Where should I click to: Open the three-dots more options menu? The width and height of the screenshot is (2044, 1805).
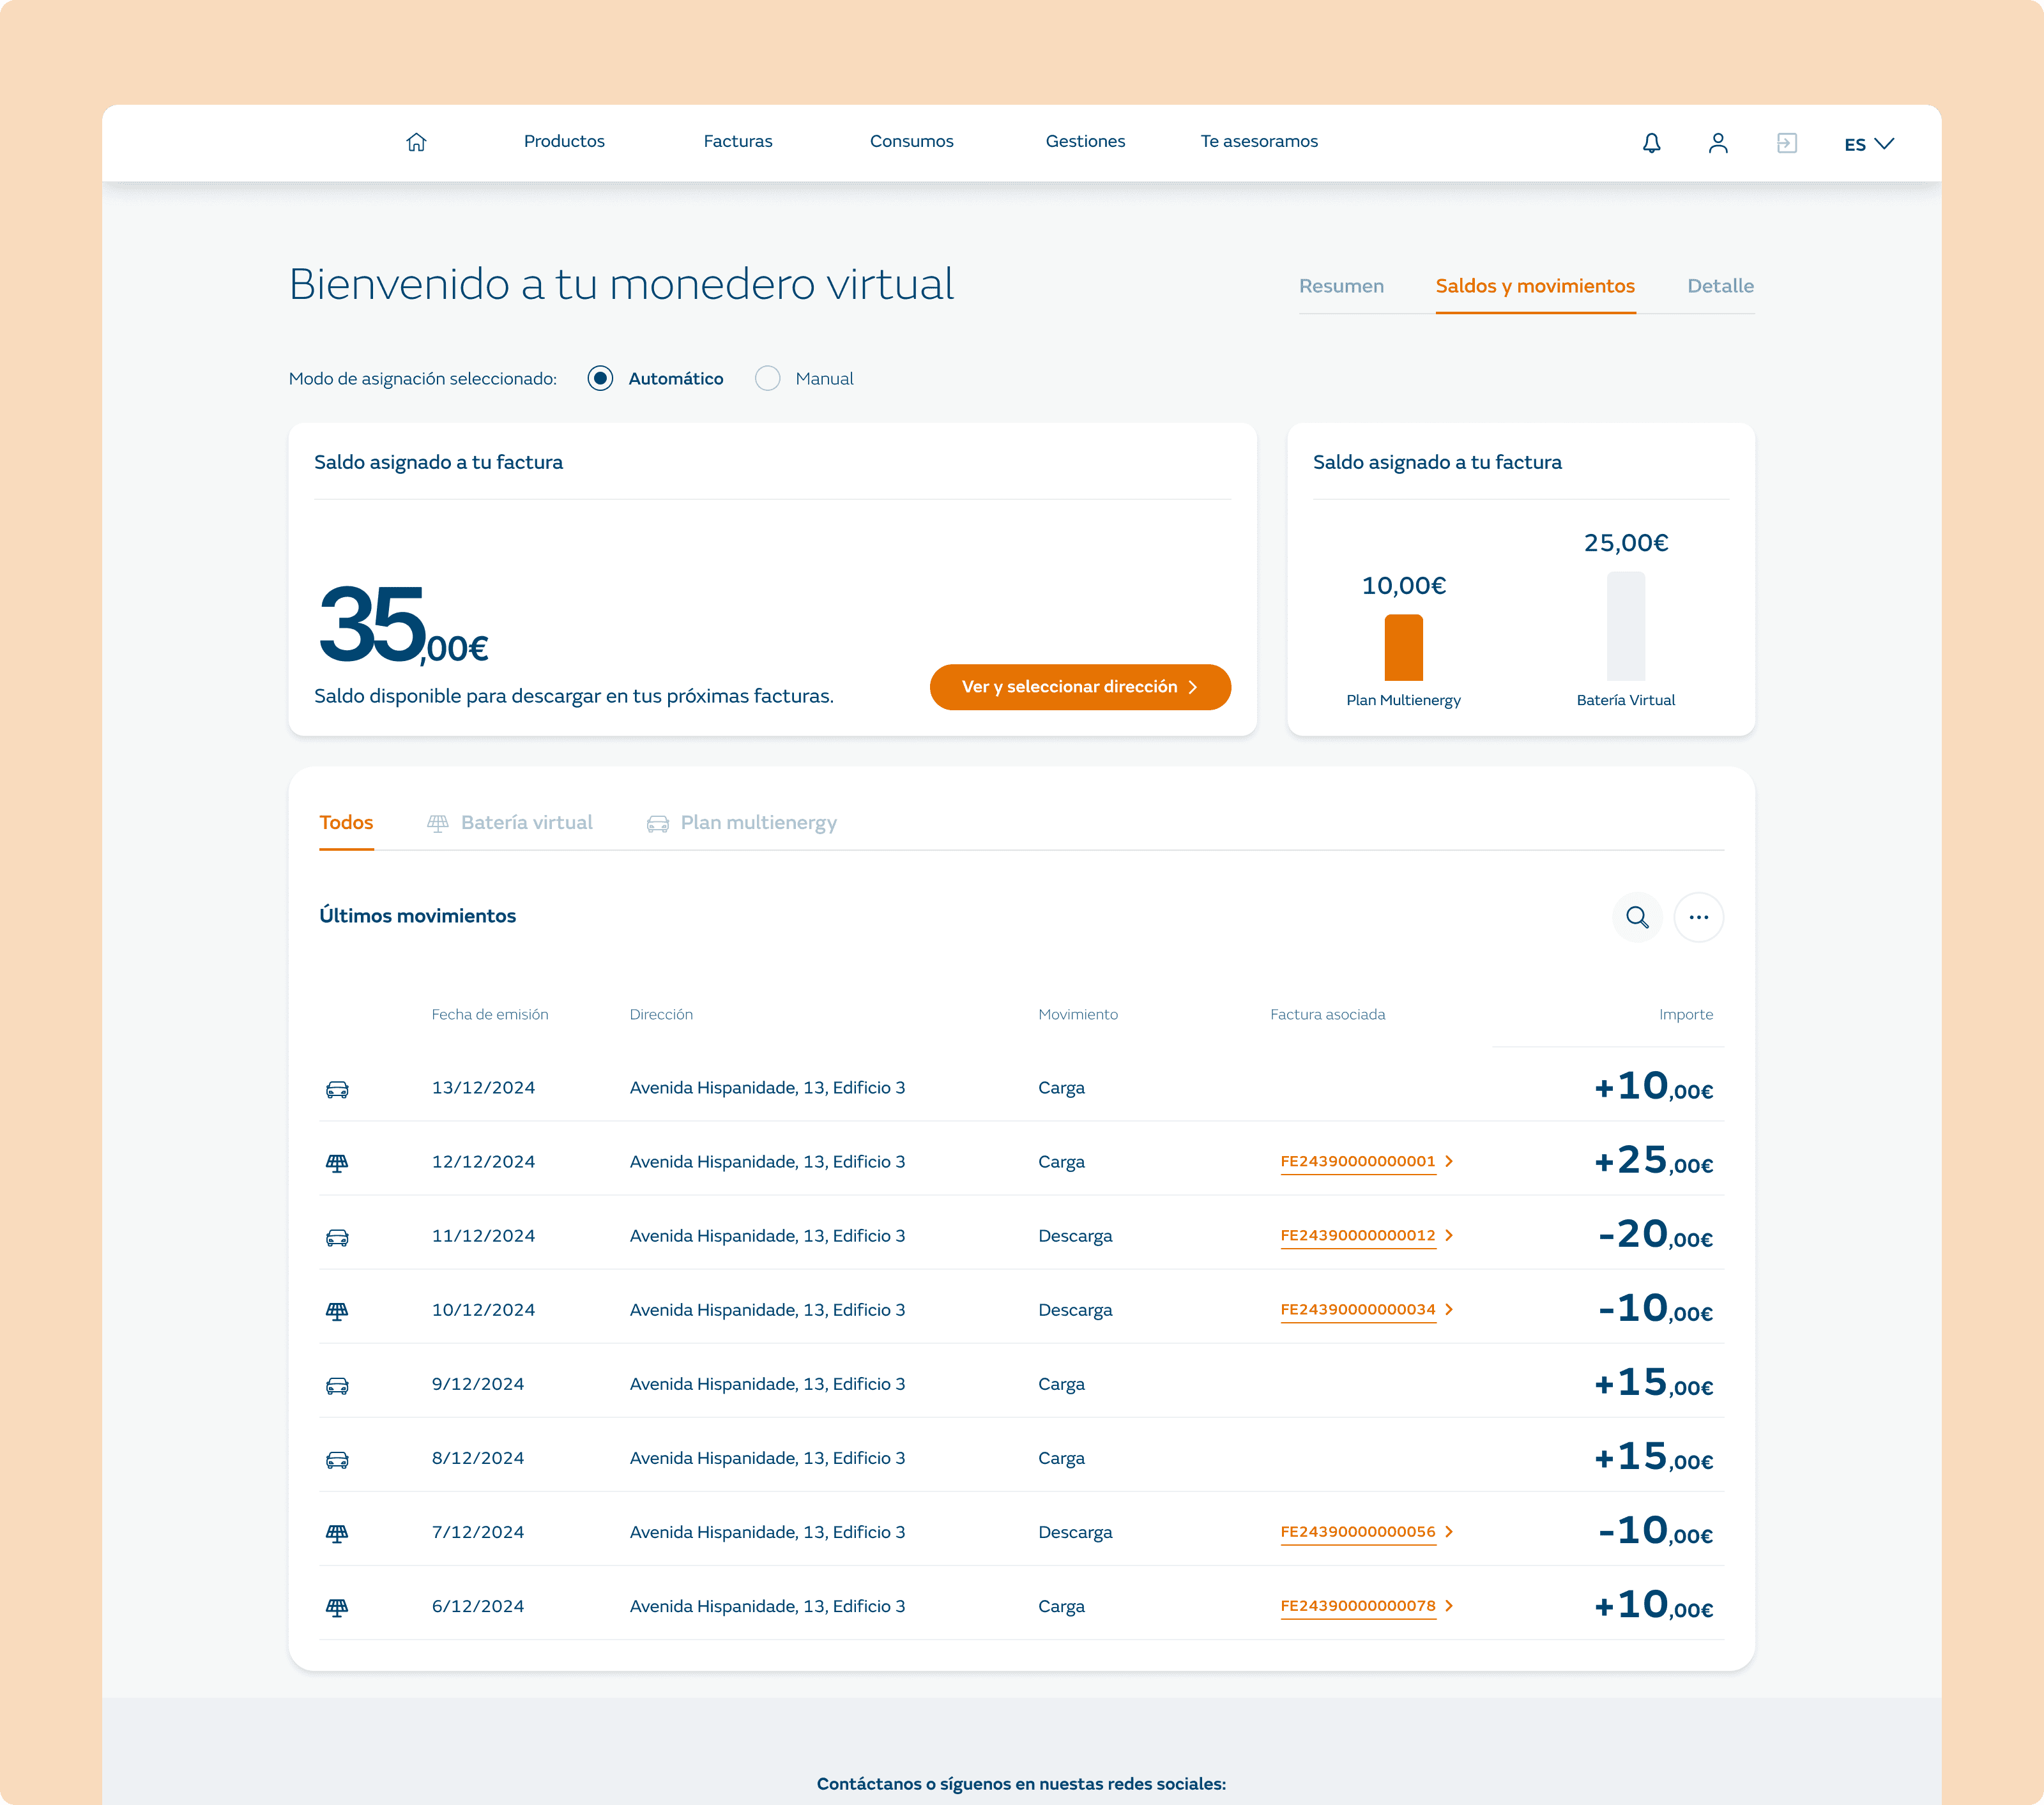click(x=1698, y=917)
